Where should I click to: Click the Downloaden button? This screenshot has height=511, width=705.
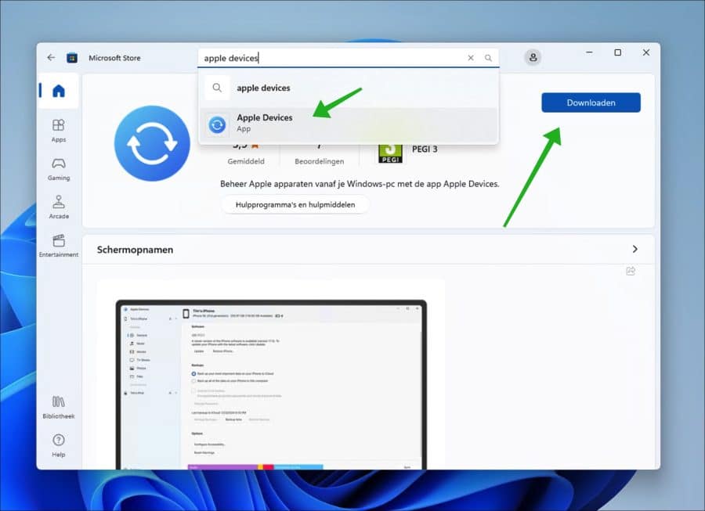point(591,103)
